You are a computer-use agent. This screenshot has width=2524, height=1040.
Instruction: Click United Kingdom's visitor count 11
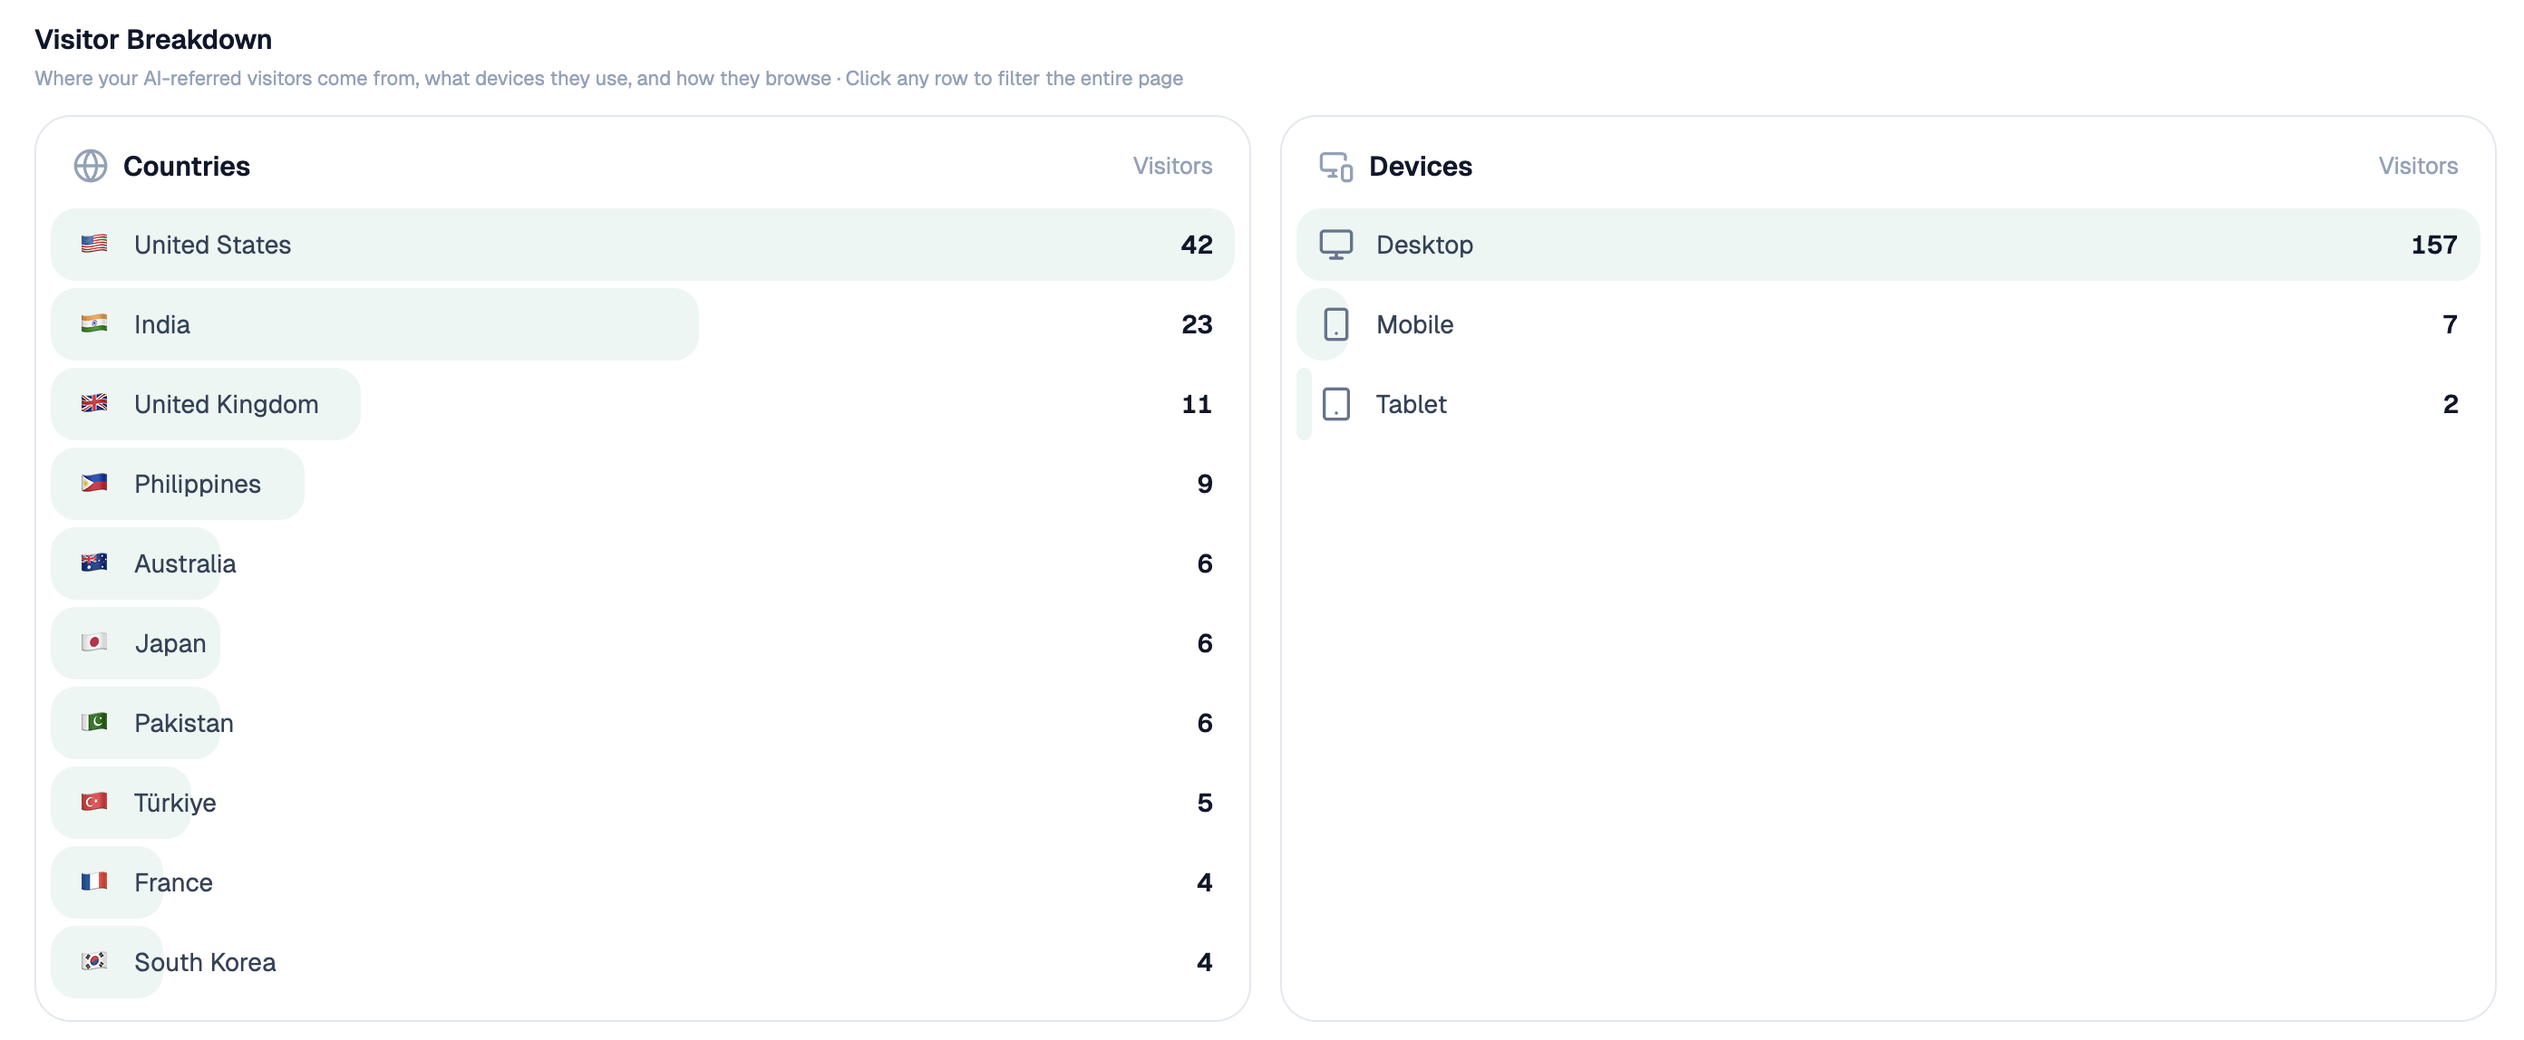(x=1197, y=404)
